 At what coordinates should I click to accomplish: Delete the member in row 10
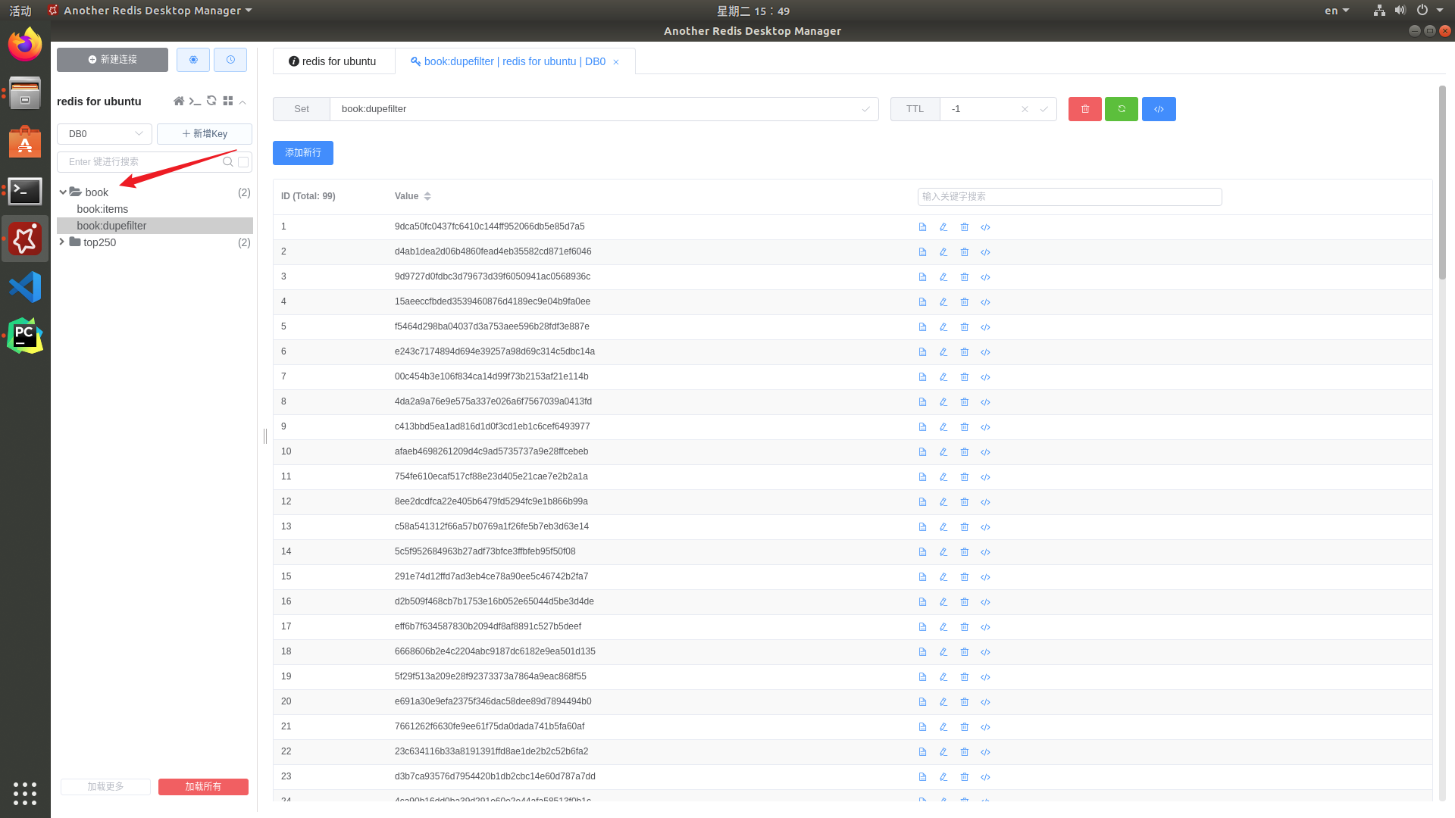click(965, 452)
